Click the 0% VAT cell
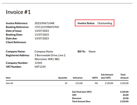The image size is (137, 105). (x=96, y=83)
